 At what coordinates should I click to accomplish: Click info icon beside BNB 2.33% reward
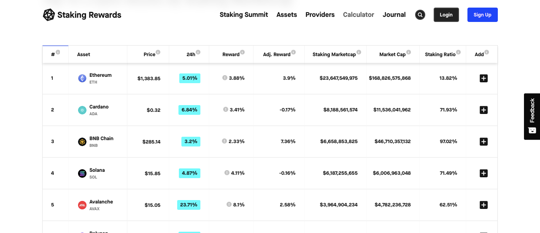[x=224, y=141]
